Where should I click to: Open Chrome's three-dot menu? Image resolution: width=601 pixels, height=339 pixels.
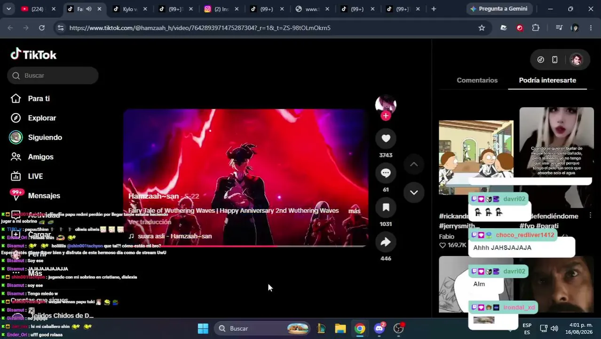point(591,28)
